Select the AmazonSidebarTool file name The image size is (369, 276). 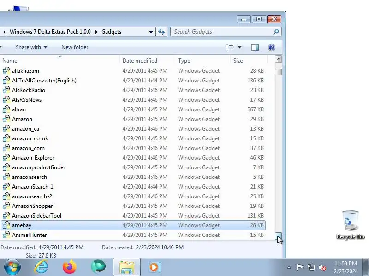point(36,216)
